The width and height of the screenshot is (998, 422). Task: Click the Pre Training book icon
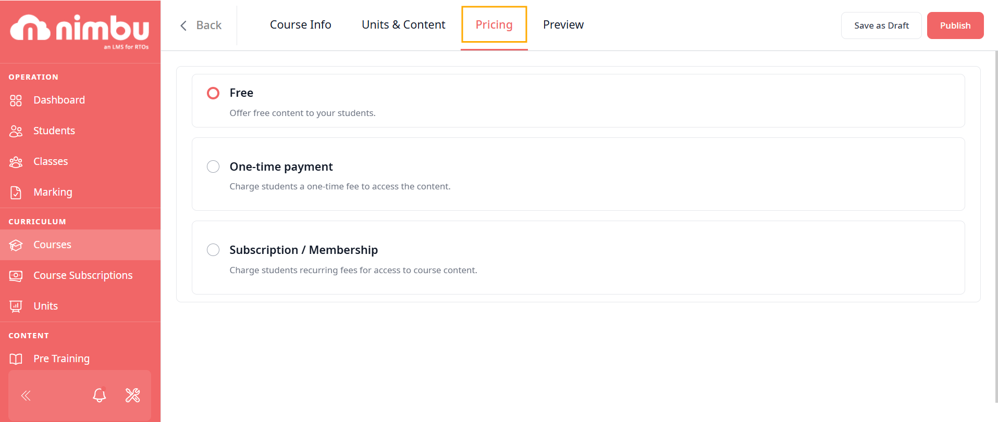pos(16,359)
